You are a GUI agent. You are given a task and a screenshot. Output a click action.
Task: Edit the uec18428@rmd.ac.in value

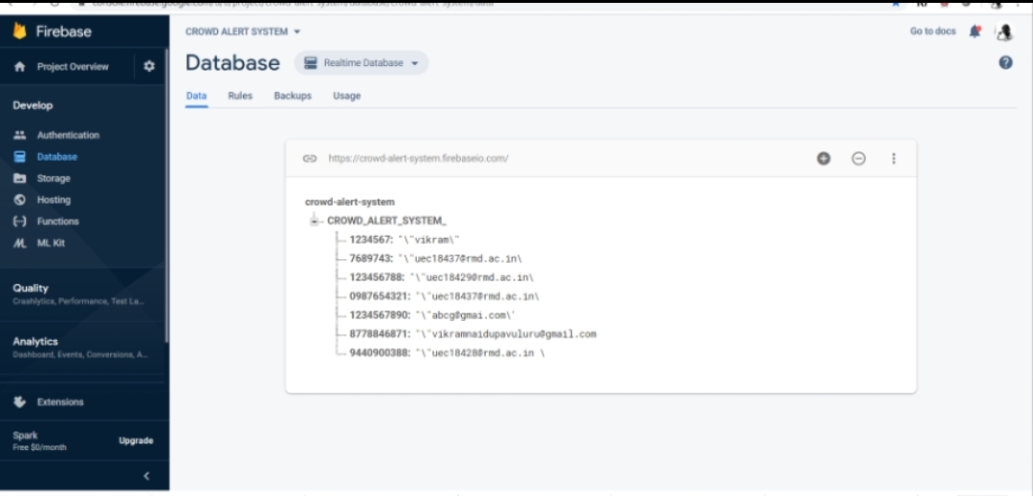pos(479,354)
